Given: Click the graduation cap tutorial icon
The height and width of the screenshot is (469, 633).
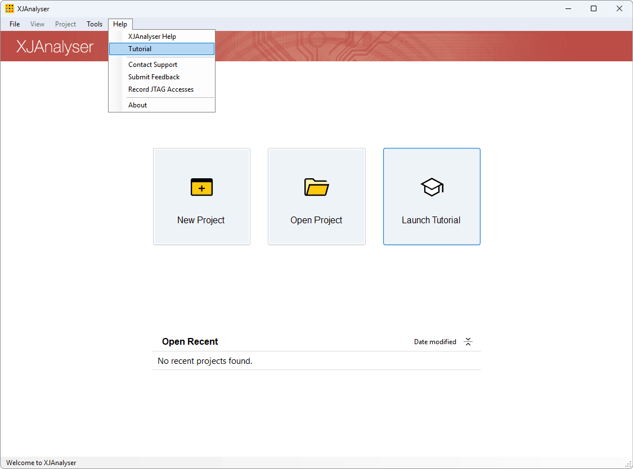Looking at the screenshot, I should 432,187.
